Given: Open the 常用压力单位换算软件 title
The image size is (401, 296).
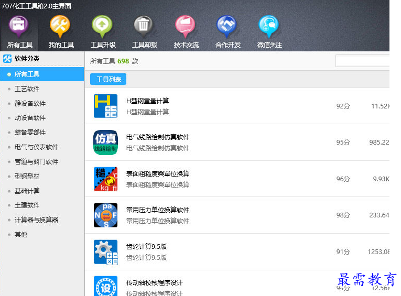Looking at the screenshot, I should (158, 210).
